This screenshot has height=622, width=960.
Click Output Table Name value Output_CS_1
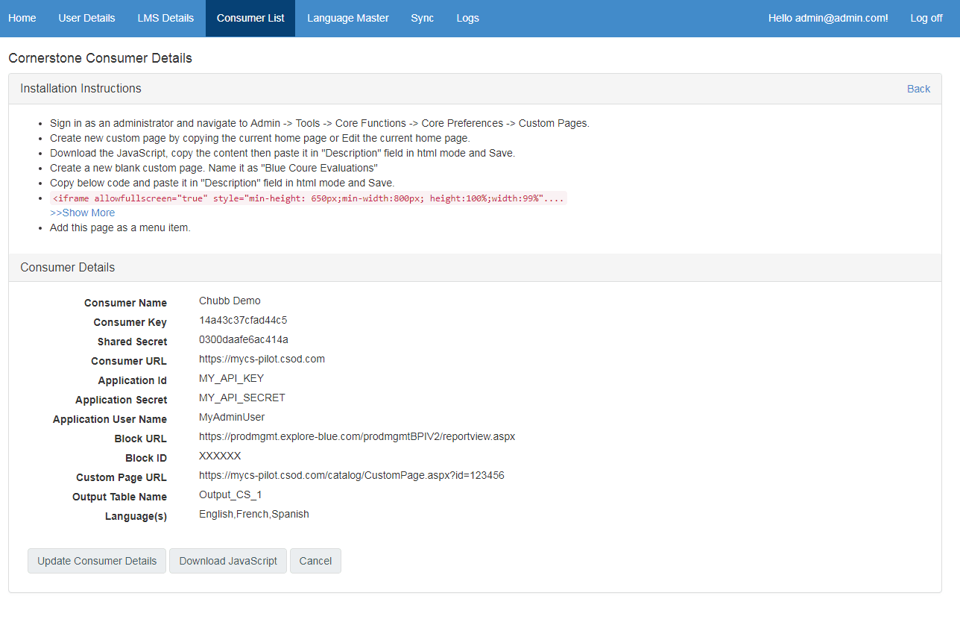[230, 494]
